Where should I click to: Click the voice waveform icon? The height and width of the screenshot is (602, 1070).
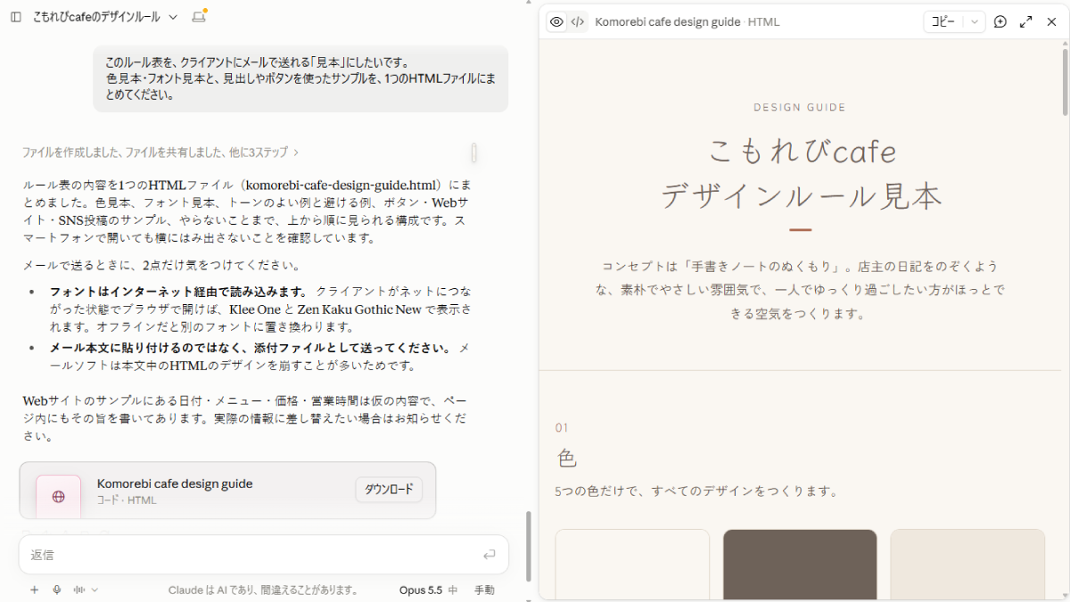click(79, 590)
